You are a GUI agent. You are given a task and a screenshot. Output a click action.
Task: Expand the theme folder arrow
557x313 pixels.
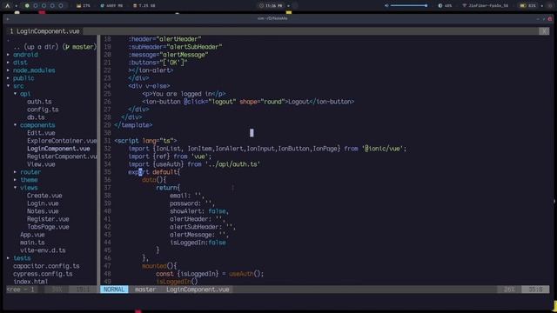[x=16, y=180]
